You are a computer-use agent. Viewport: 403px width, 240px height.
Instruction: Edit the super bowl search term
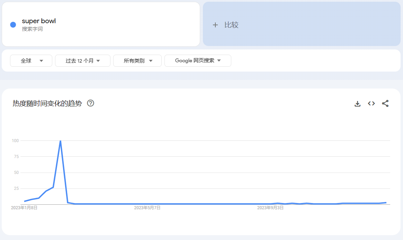click(x=39, y=21)
